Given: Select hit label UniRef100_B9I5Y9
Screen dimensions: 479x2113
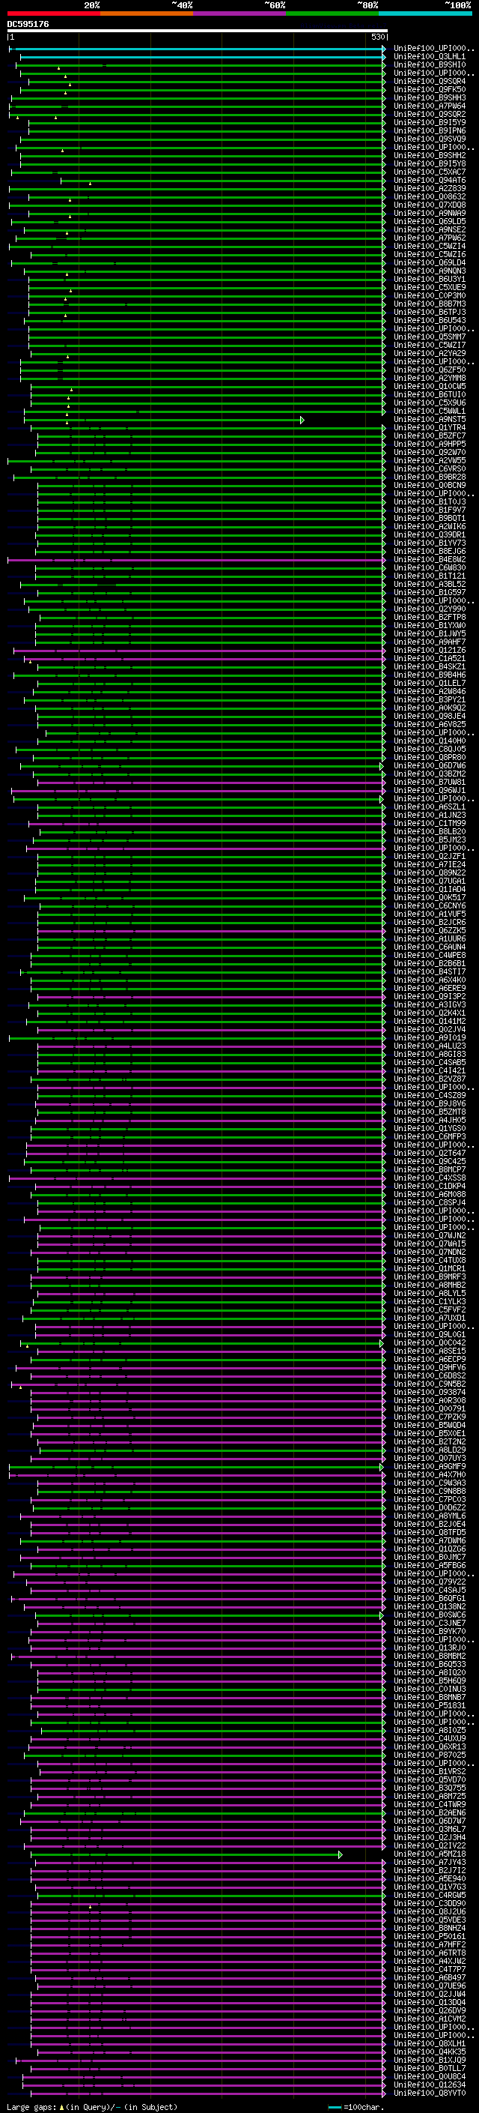Looking at the screenshot, I should coord(430,122).
